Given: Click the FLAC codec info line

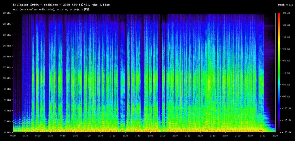Looking at the screenshot, I should click(x=51, y=9).
